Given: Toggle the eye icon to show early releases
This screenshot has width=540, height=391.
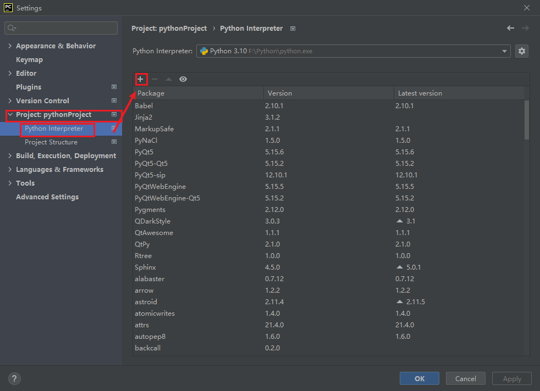Looking at the screenshot, I should (183, 79).
